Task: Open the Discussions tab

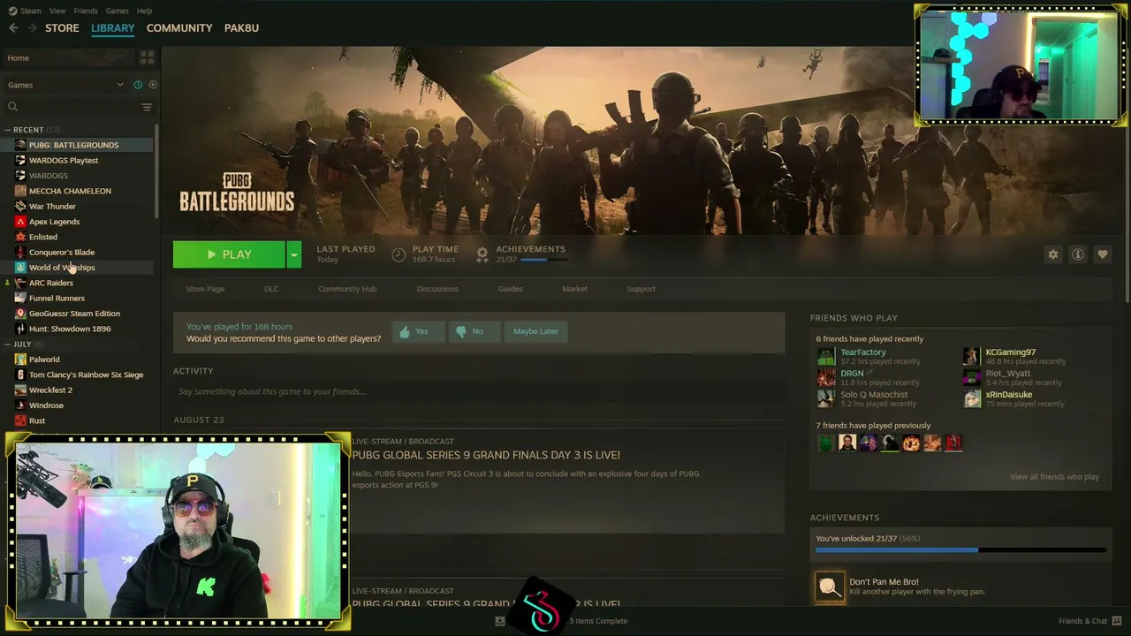Action: click(437, 289)
